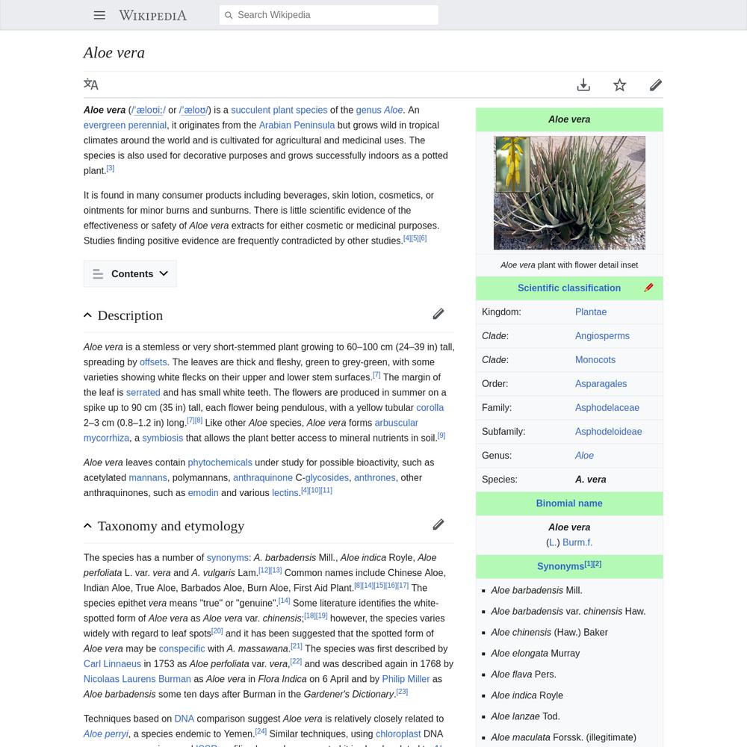Click the genus link
The image size is (747, 747).
[369, 110]
